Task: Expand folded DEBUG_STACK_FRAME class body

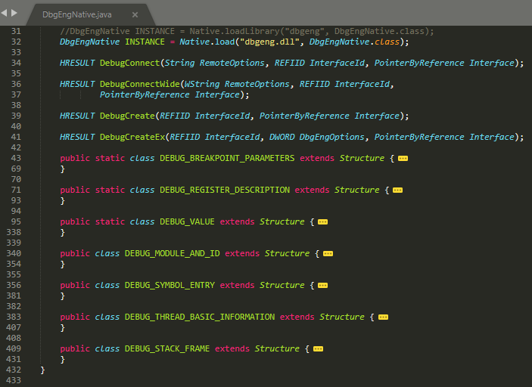Action: [x=318, y=349]
